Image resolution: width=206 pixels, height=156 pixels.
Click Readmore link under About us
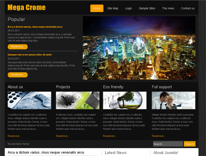[14, 136]
